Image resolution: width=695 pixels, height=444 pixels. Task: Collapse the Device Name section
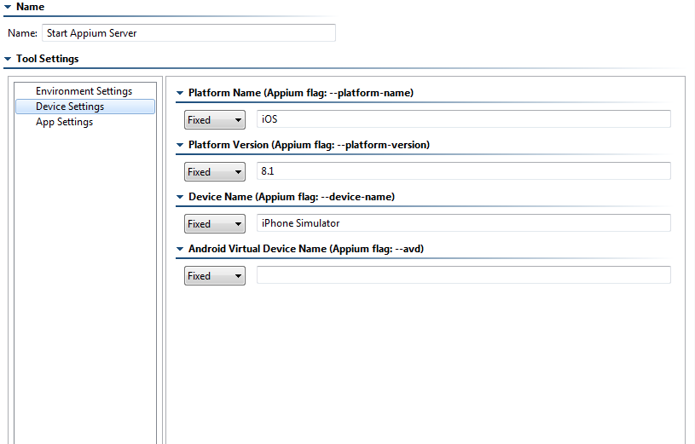coord(180,197)
